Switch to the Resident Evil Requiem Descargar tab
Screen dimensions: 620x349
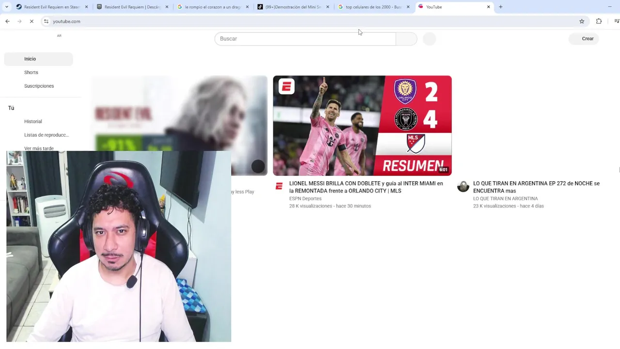[x=128, y=7]
